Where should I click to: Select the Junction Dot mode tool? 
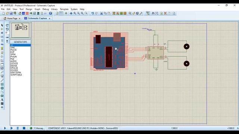click(2, 33)
